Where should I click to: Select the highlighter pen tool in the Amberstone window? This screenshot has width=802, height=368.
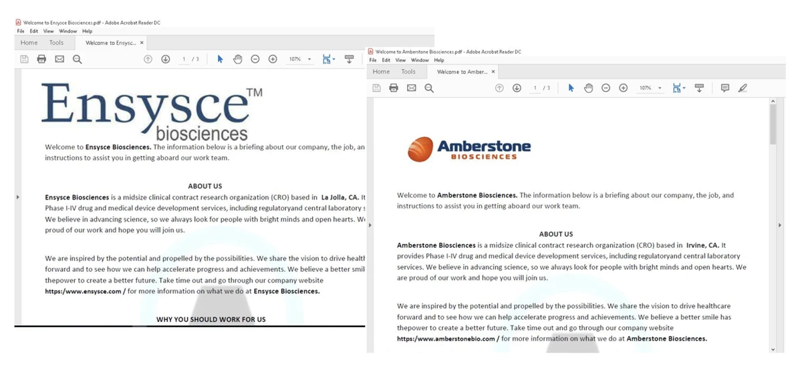click(x=743, y=88)
